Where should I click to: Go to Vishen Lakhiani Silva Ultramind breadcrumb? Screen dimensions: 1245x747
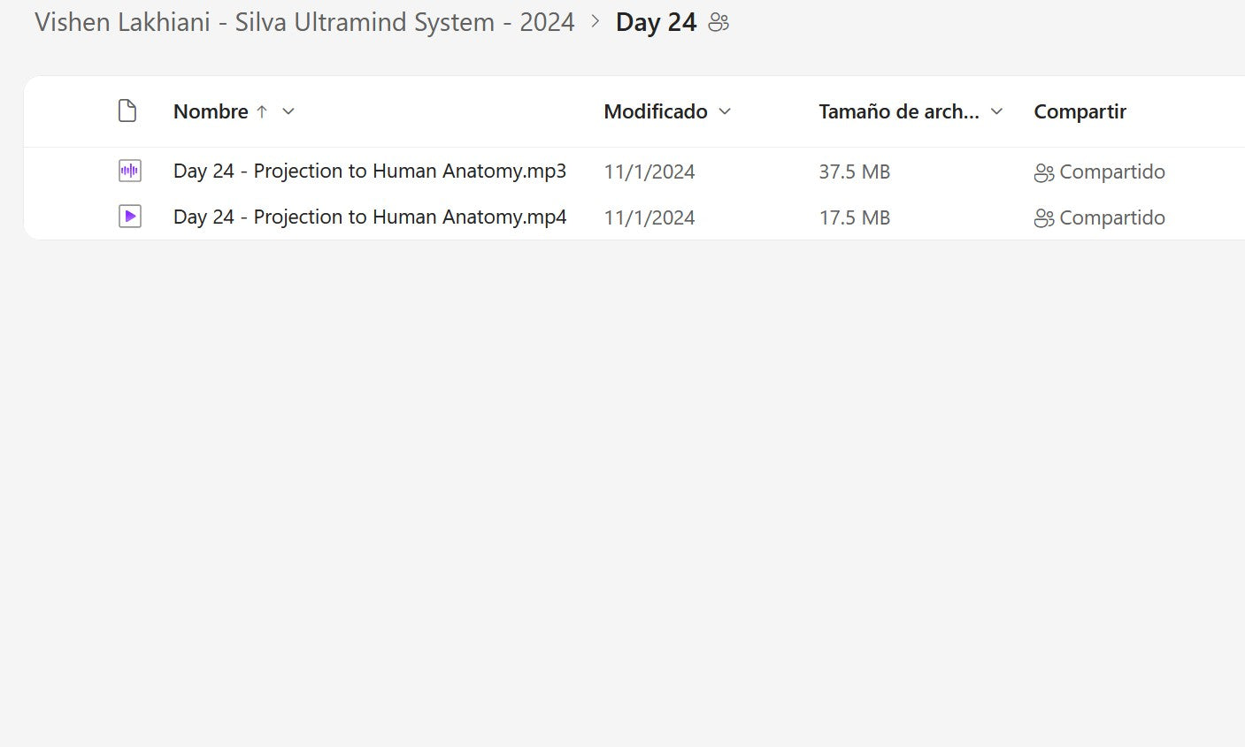coord(304,22)
